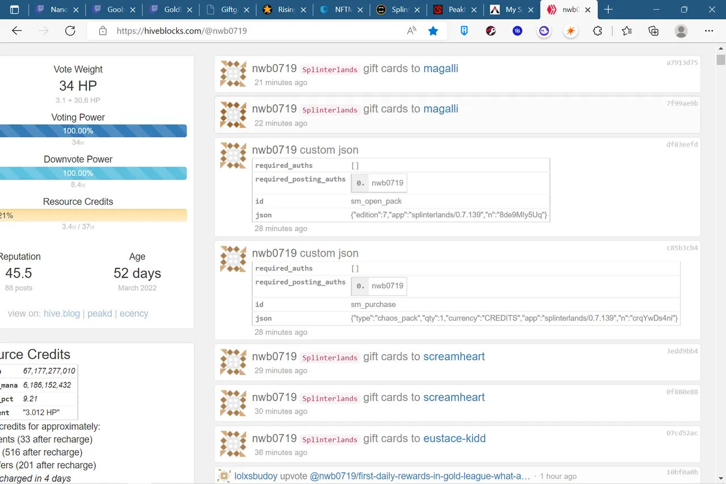The height and width of the screenshot is (484, 726).
Task: Open the orange starburst extension icon
Action: click(571, 31)
